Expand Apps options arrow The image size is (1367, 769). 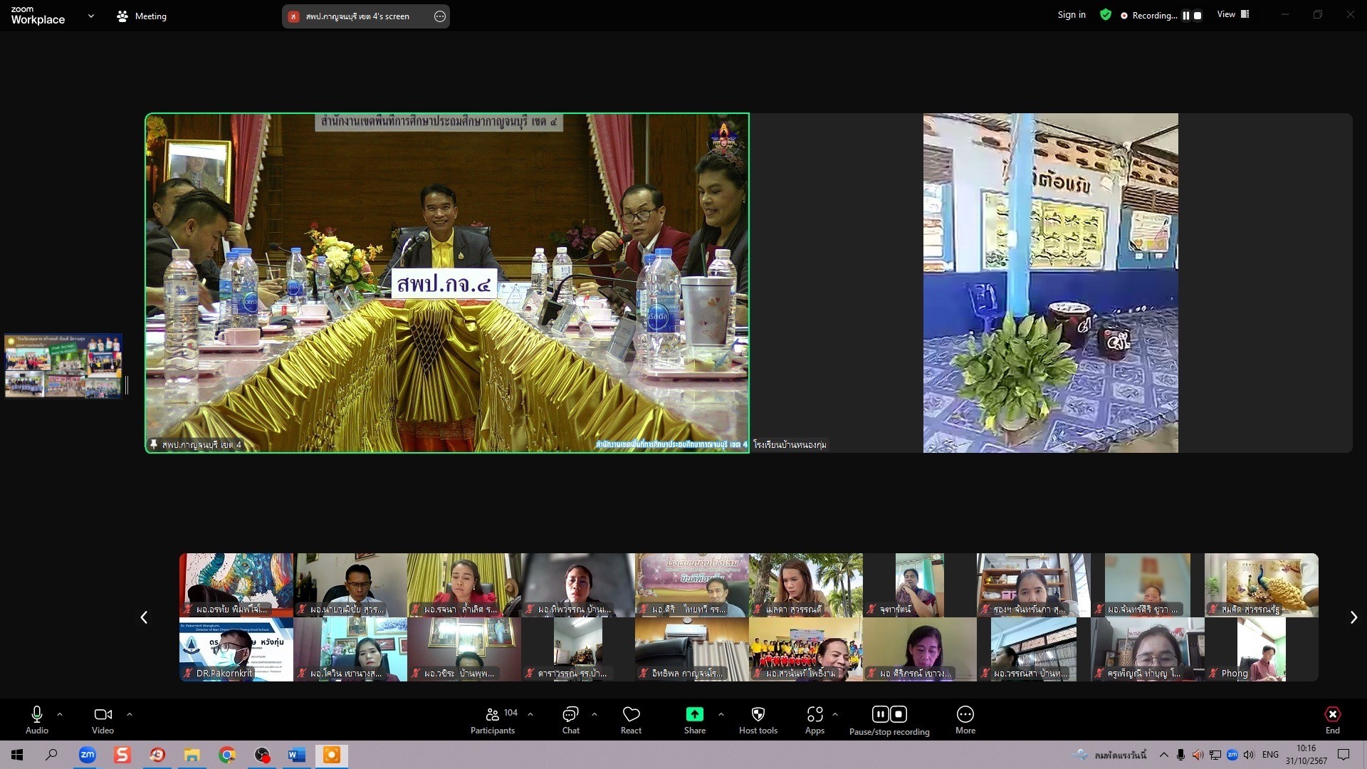835,713
